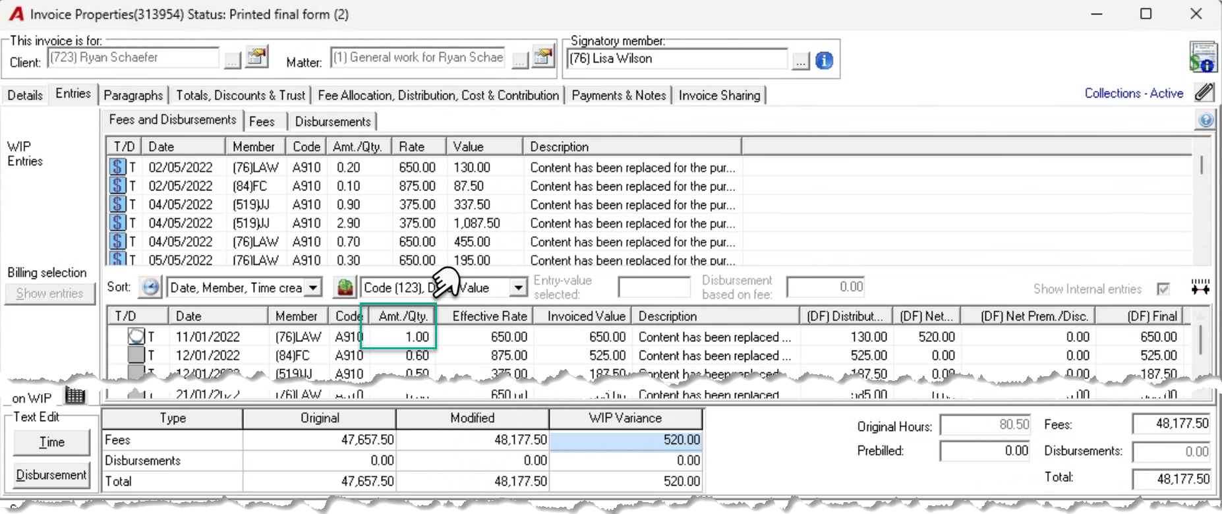Click the paperclip attachments icon
Viewport: 1222px width, 514px height.
(x=1204, y=92)
